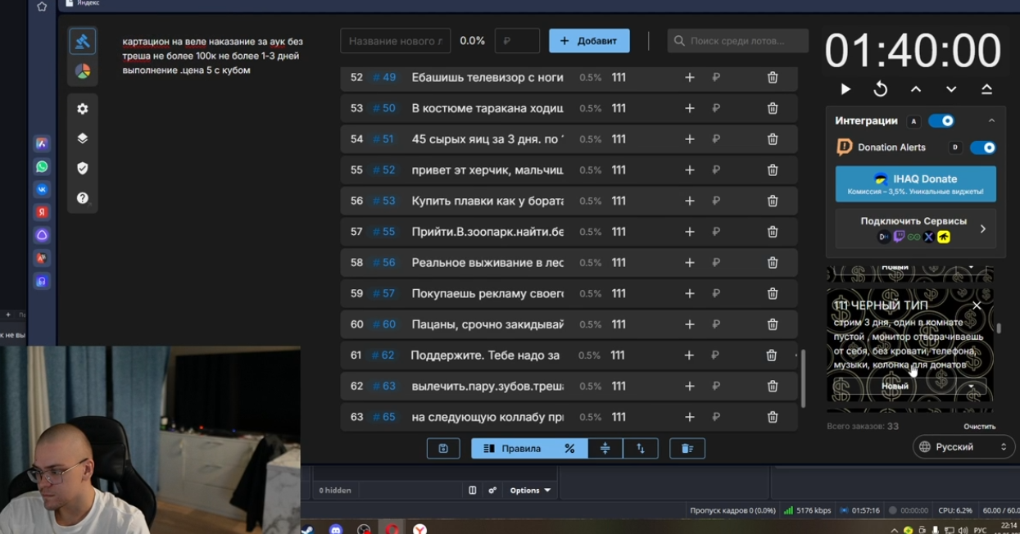Click Очистить link under donations
The width and height of the screenshot is (1020, 534).
pyautogui.click(x=979, y=427)
